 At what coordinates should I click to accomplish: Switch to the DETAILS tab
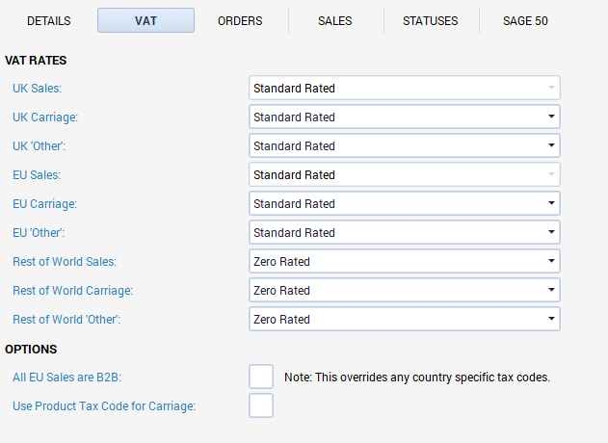(x=49, y=20)
